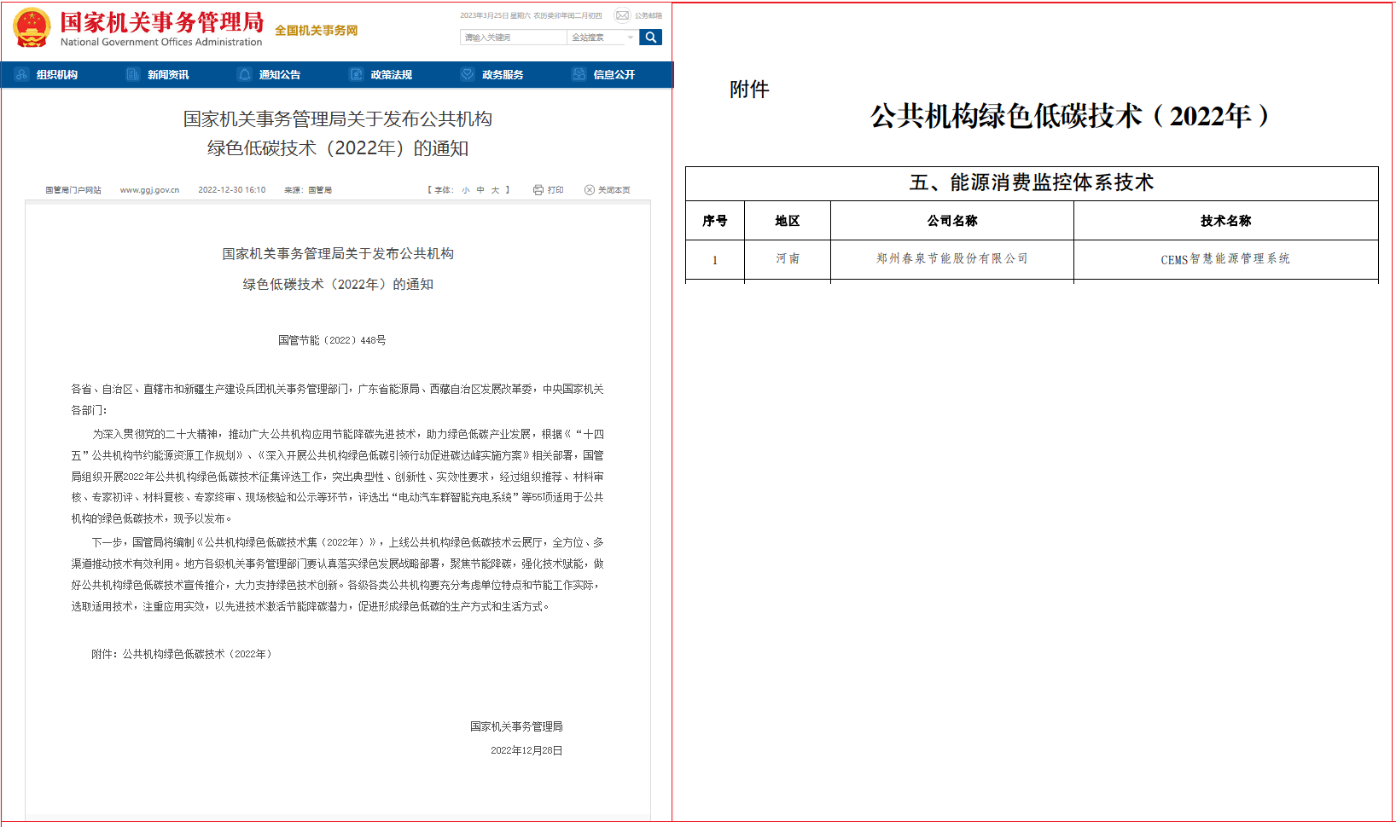The height and width of the screenshot is (827, 1396).
Task: Click the printer icon beside 打印
Action: (x=538, y=190)
